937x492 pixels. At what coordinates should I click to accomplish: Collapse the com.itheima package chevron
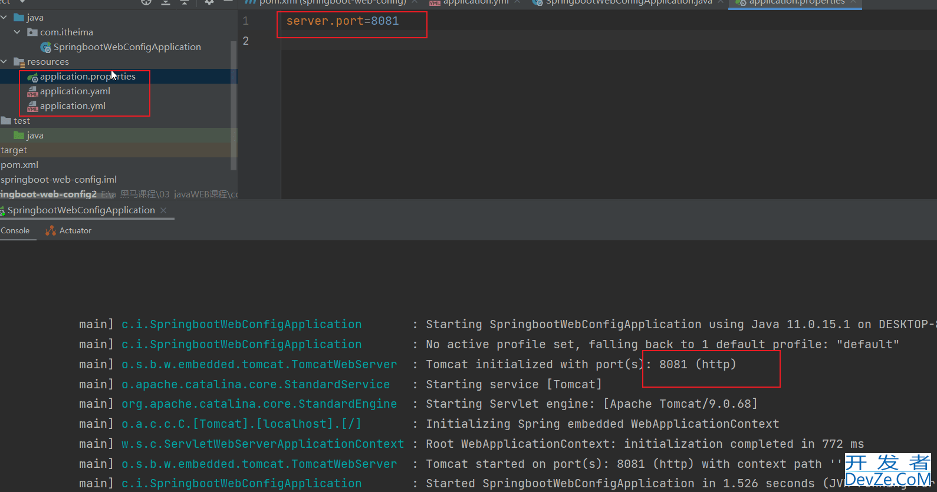[x=17, y=32]
